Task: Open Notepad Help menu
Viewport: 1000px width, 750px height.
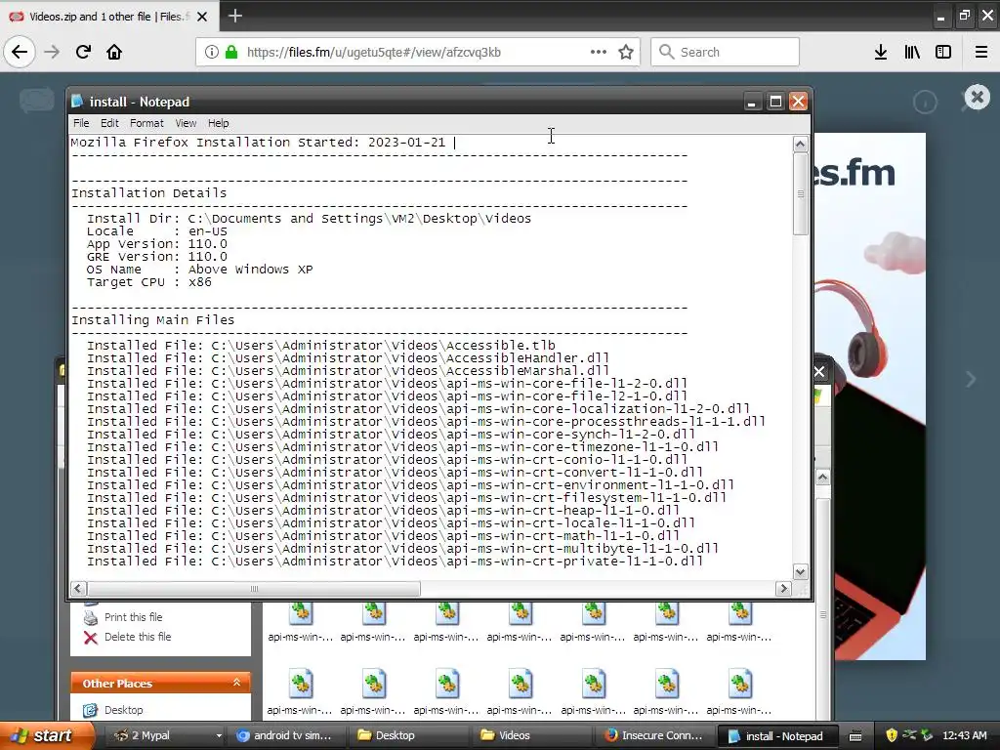Action: click(x=218, y=123)
